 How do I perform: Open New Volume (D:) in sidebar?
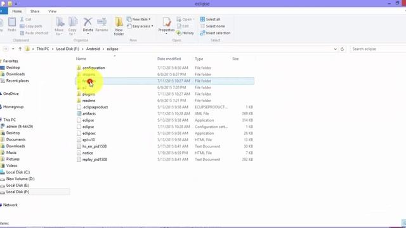point(20,179)
